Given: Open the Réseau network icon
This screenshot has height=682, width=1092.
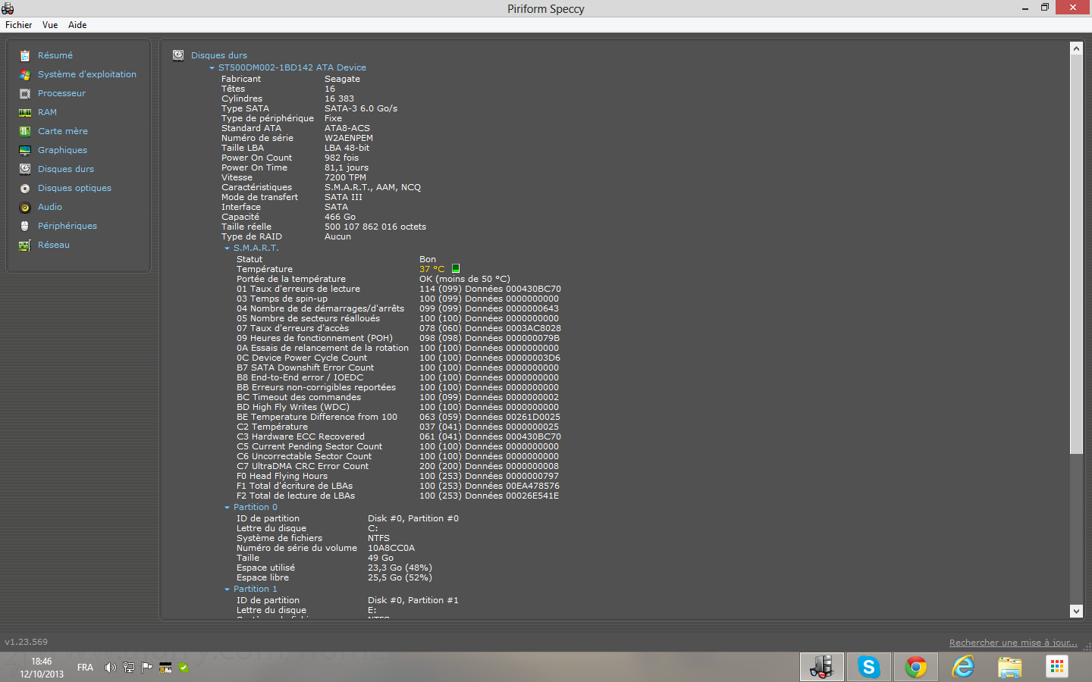Looking at the screenshot, I should (x=25, y=246).
